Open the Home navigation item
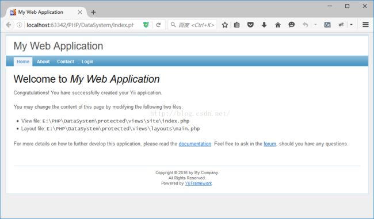The height and width of the screenshot is (219, 374). coord(23,62)
